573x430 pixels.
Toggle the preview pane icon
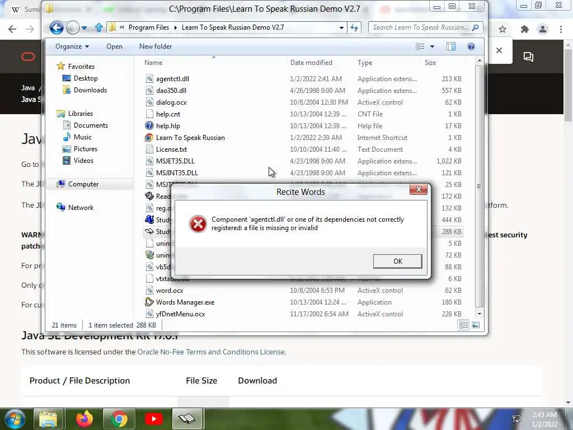click(451, 46)
